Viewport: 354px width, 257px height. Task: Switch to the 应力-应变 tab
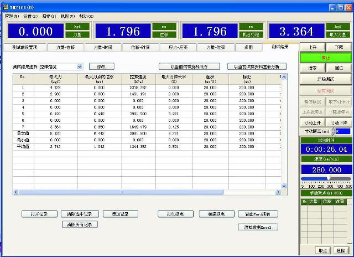click(x=178, y=48)
